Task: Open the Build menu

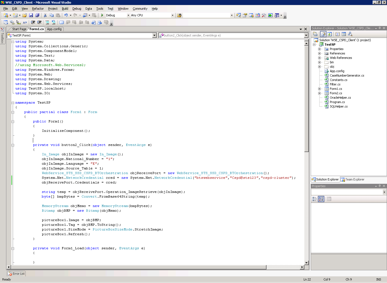Action: tap(65, 9)
